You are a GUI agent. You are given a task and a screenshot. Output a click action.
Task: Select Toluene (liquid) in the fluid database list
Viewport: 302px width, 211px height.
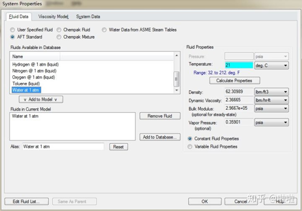[x=26, y=84]
